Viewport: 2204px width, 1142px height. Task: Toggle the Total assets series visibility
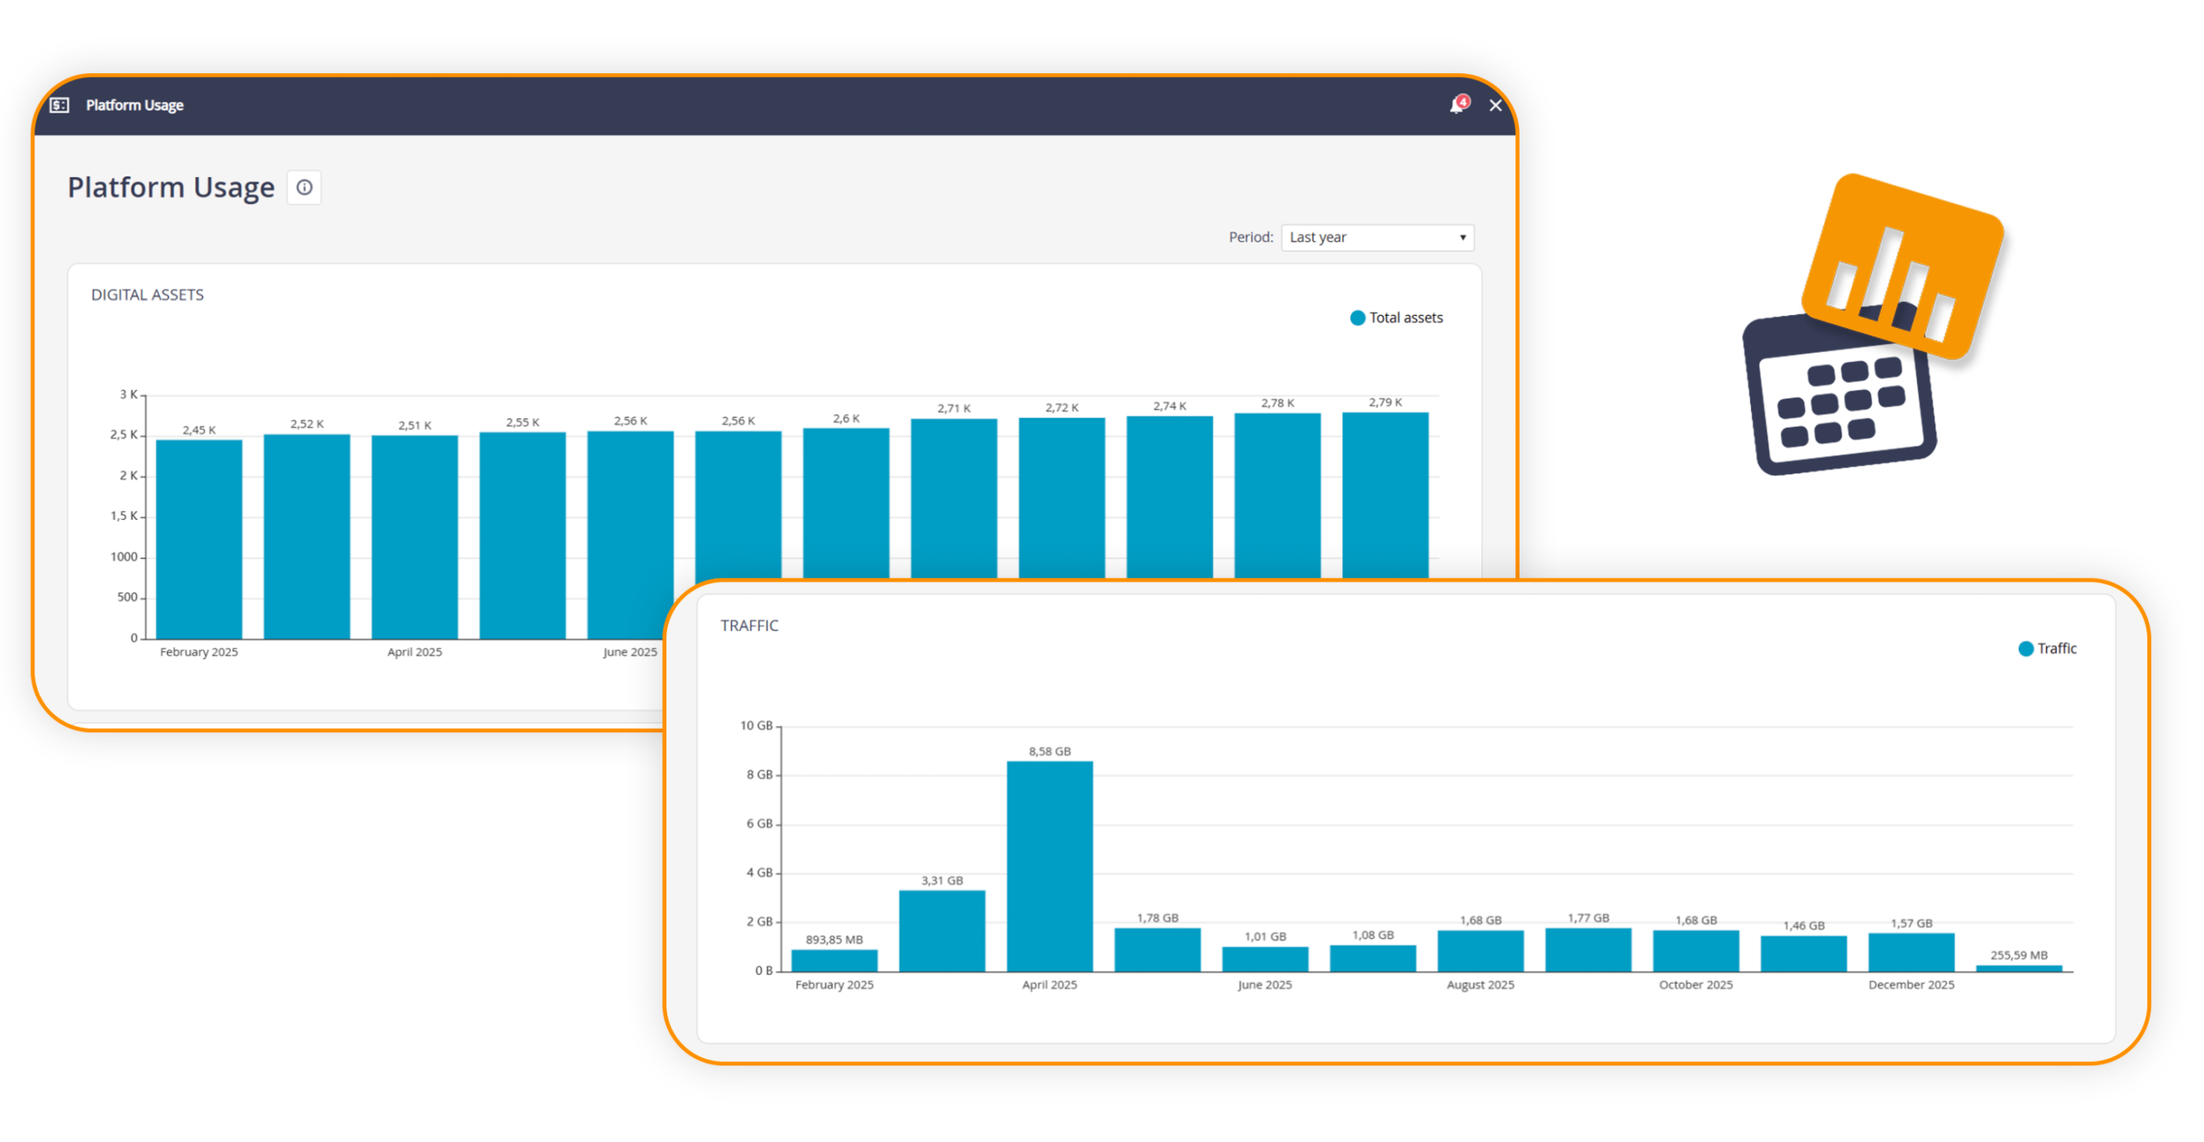(x=1396, y=318)
